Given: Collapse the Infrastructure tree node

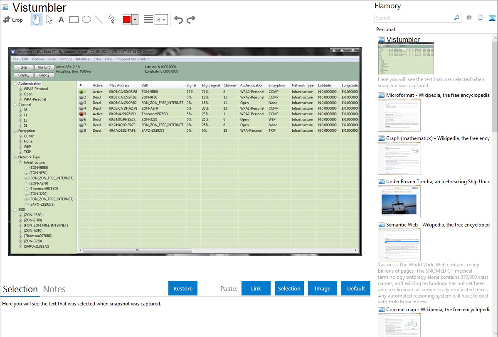Looking at the screenshot, I should [21, 162].
